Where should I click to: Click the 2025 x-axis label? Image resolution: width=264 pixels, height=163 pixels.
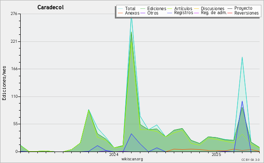tap(216, 155)
